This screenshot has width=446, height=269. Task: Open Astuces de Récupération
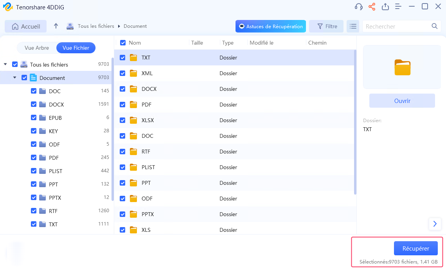270,26
